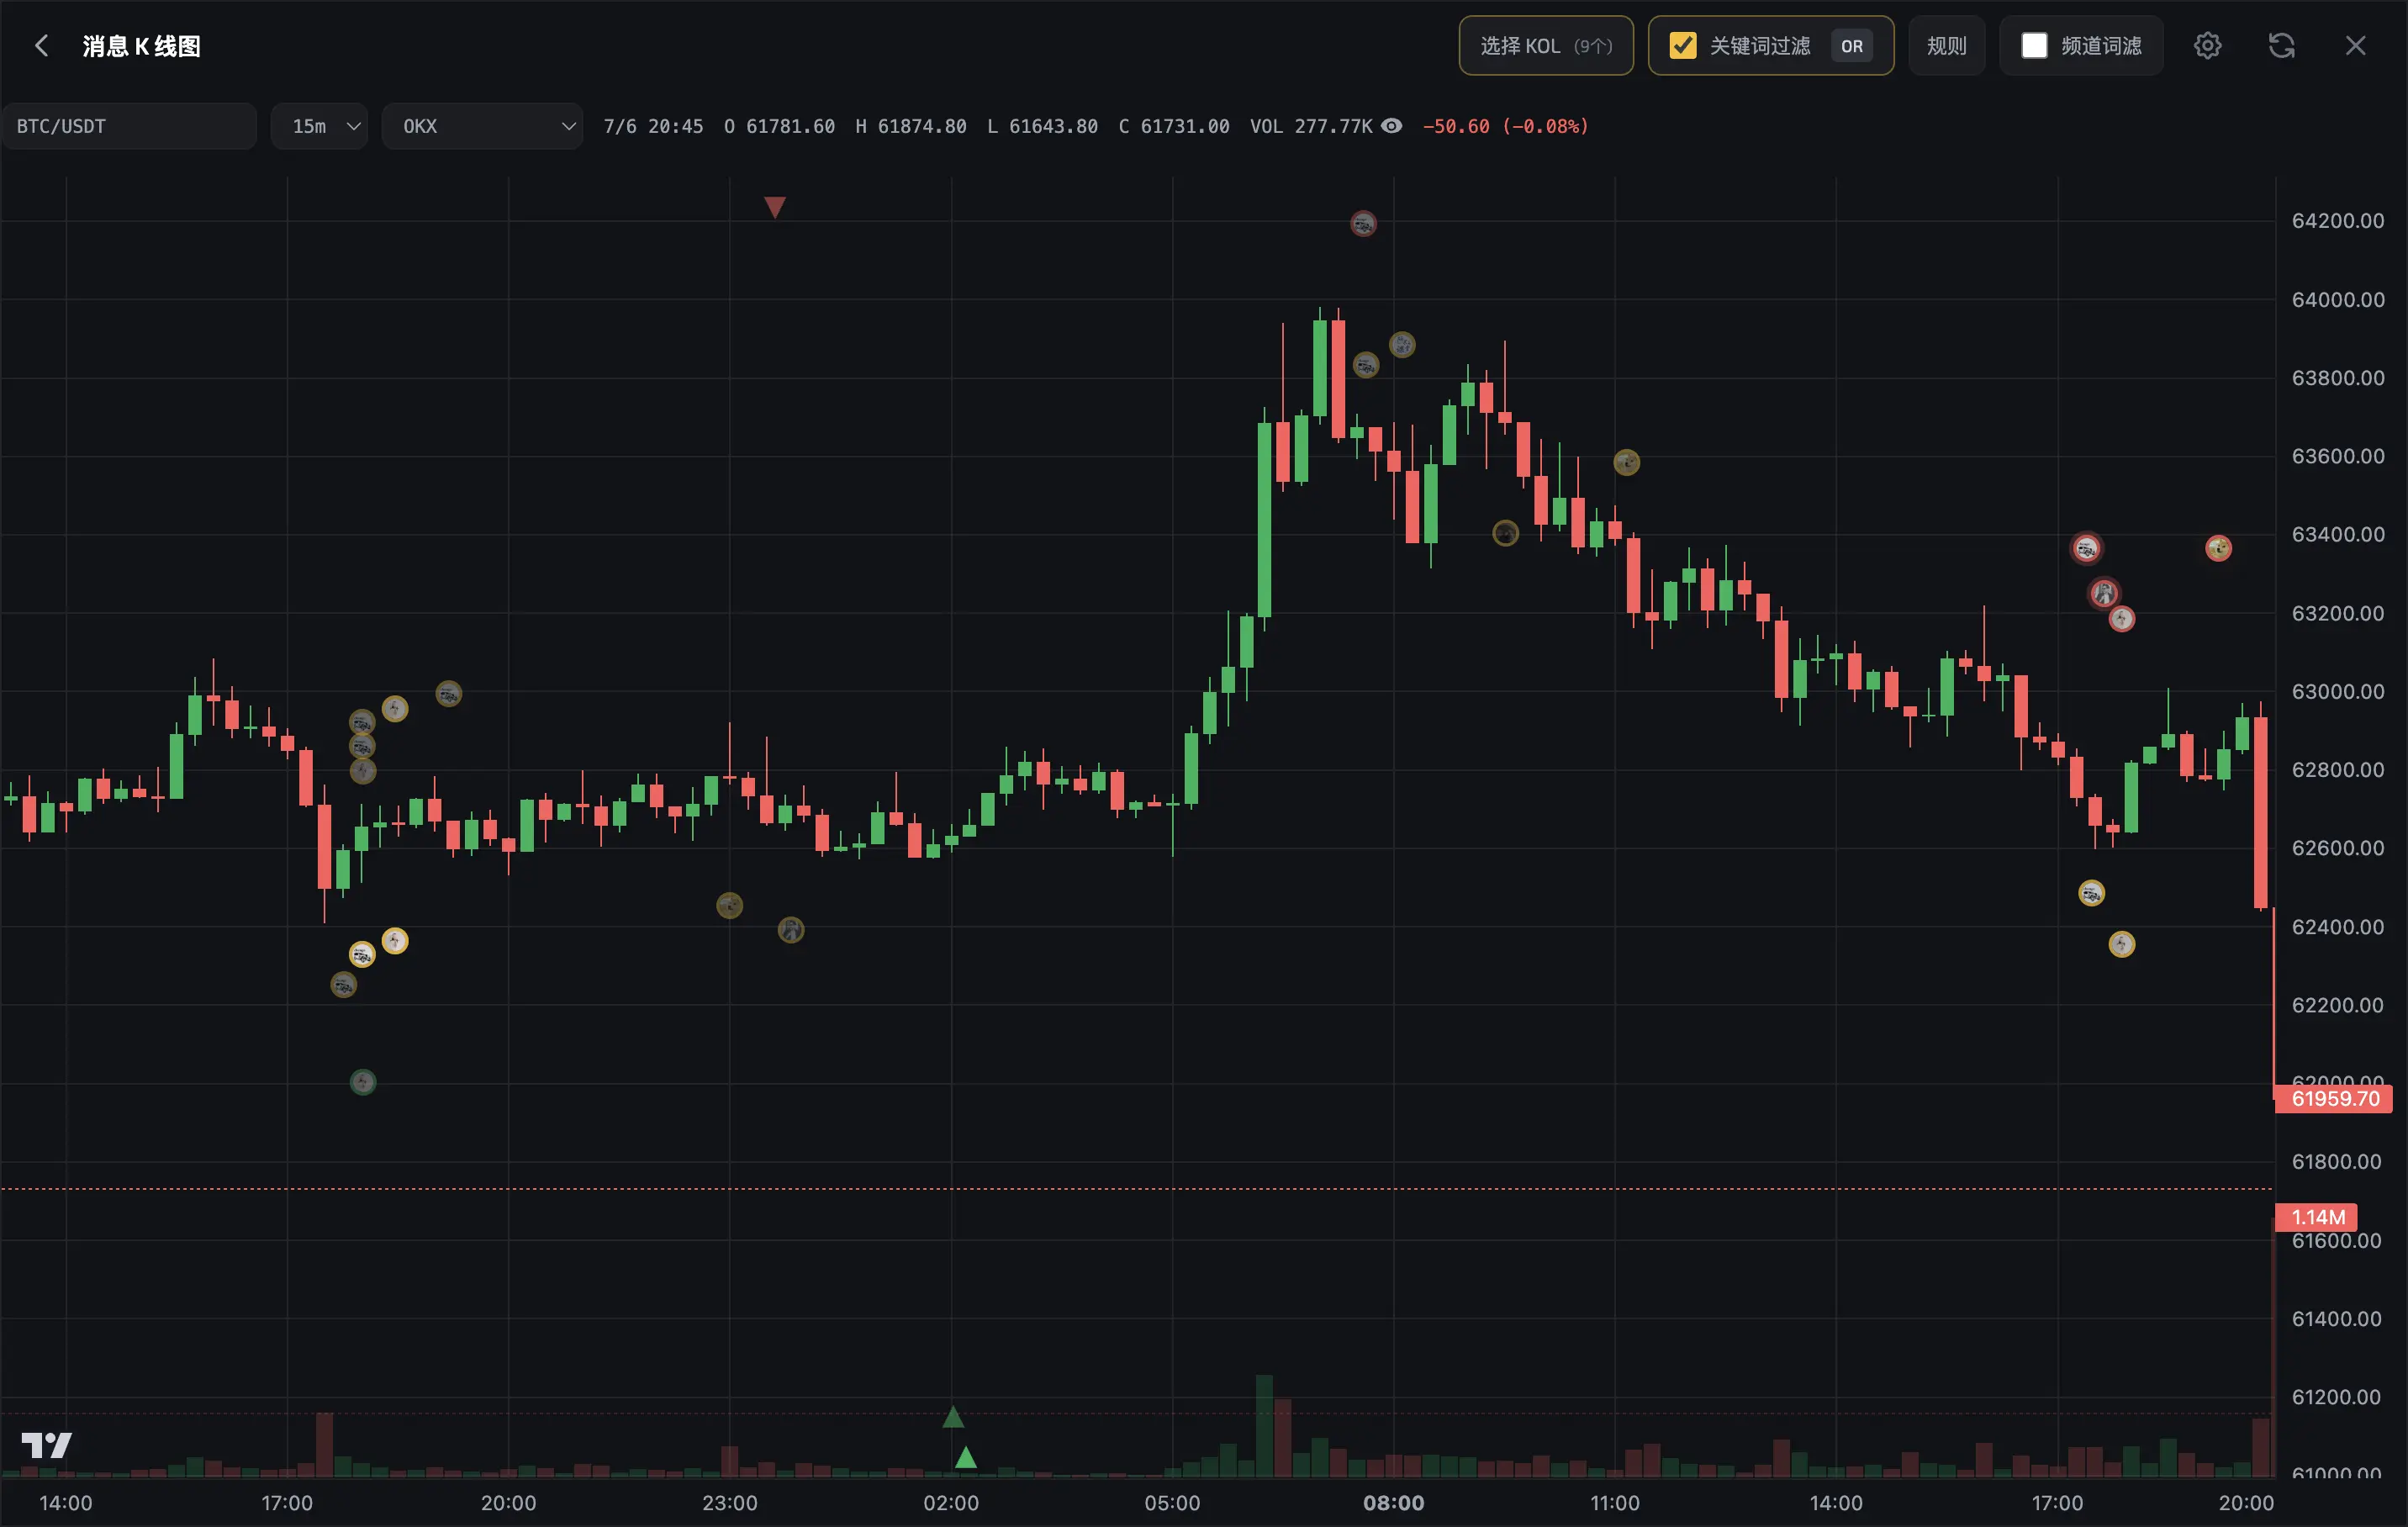Refresh the chart with the reload icon
This screenshot has width=2408, height=1527.
pos(2281,46)
